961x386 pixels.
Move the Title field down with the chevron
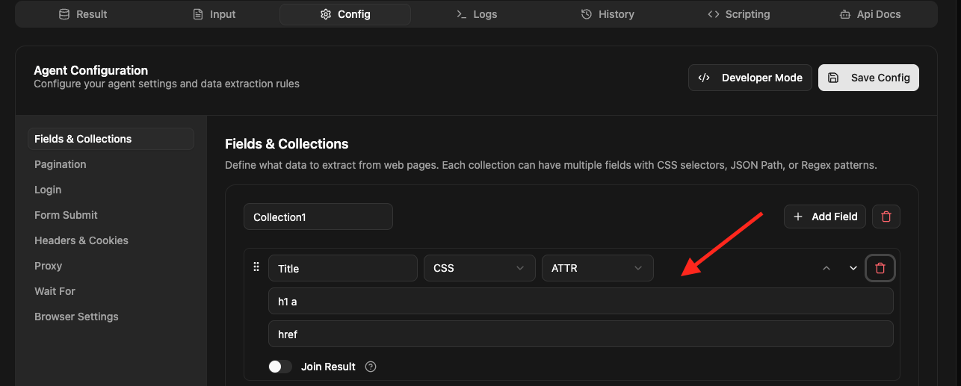pyautogui.click(x=853, y=269)
